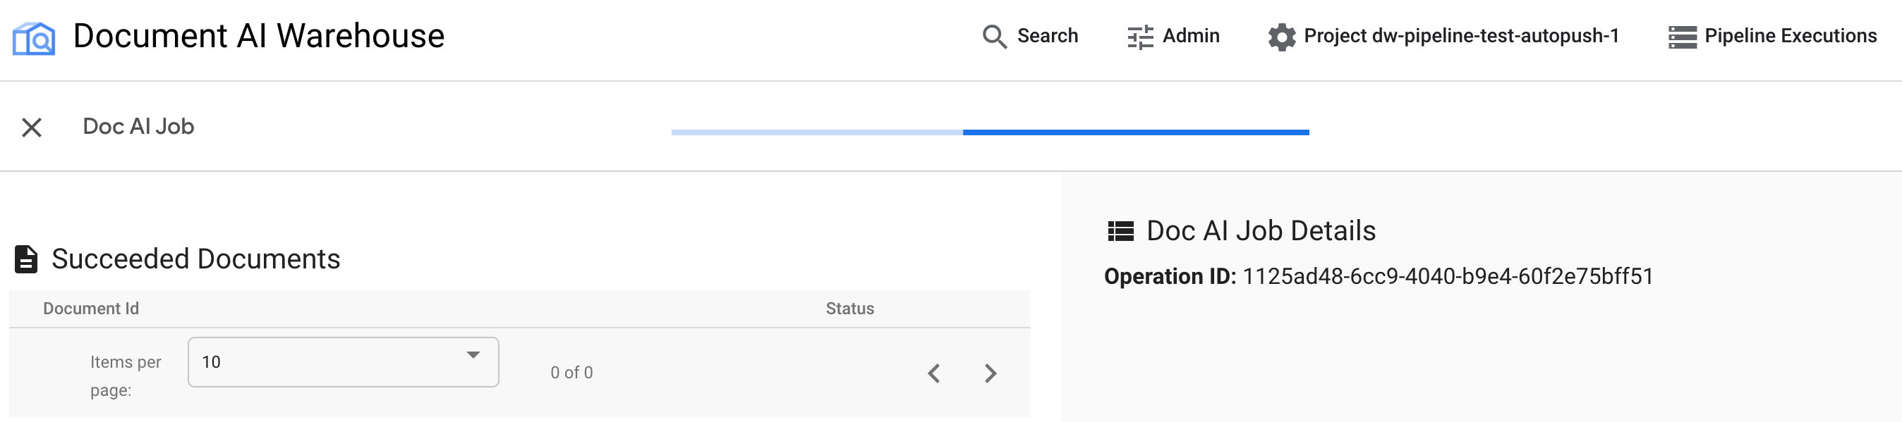Screen dimensions: 1902x422
Task: Click the Operation ID value text
Action: 1447,277
